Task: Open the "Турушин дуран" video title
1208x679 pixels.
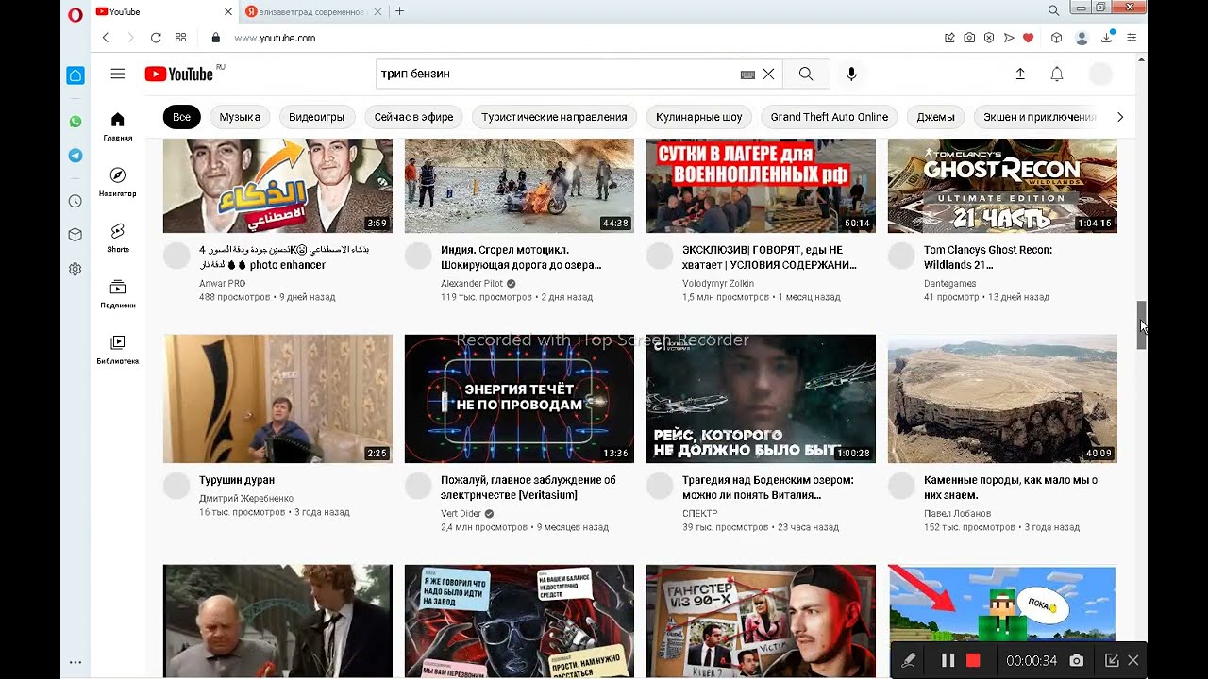Action: point(236,480)
